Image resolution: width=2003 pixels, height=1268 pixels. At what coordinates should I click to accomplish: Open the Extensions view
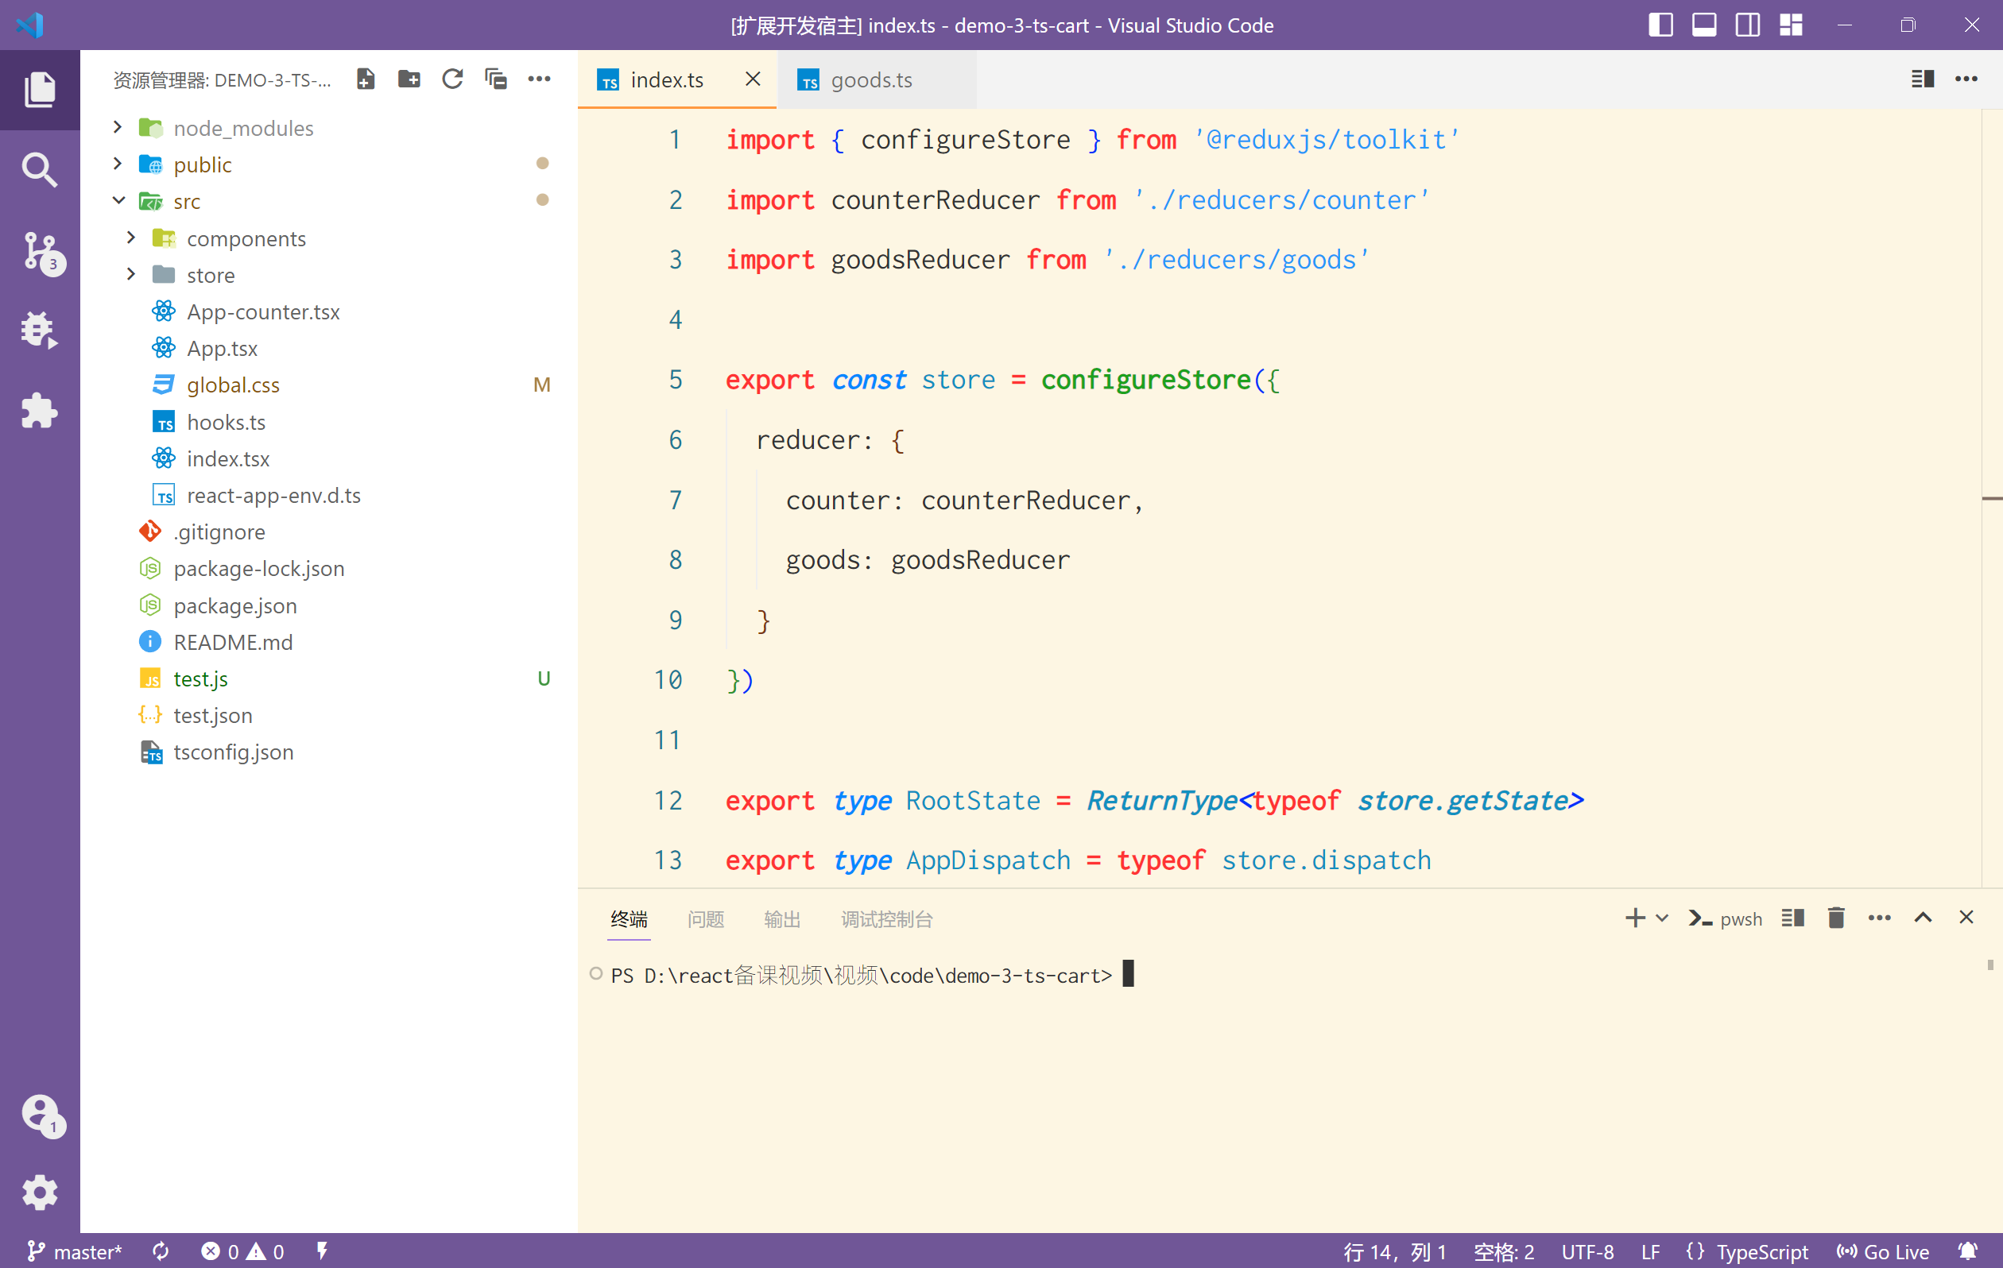coord(40,410)
